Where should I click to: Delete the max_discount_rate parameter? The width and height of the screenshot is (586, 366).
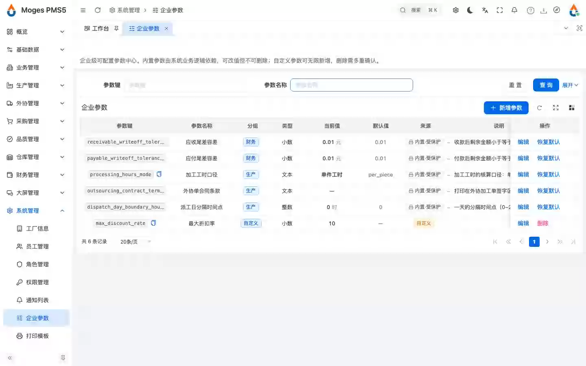pyautogui.click(x=542, y=223)
